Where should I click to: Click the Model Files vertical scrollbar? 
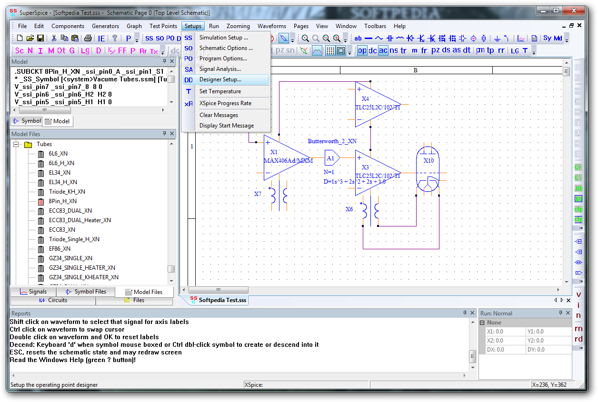coord(171,213)
